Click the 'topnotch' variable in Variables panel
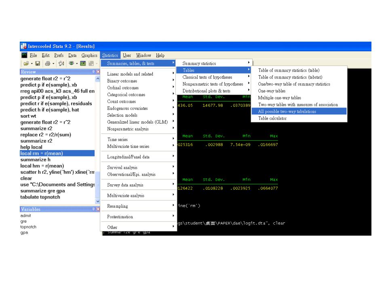 pos(28,227)
